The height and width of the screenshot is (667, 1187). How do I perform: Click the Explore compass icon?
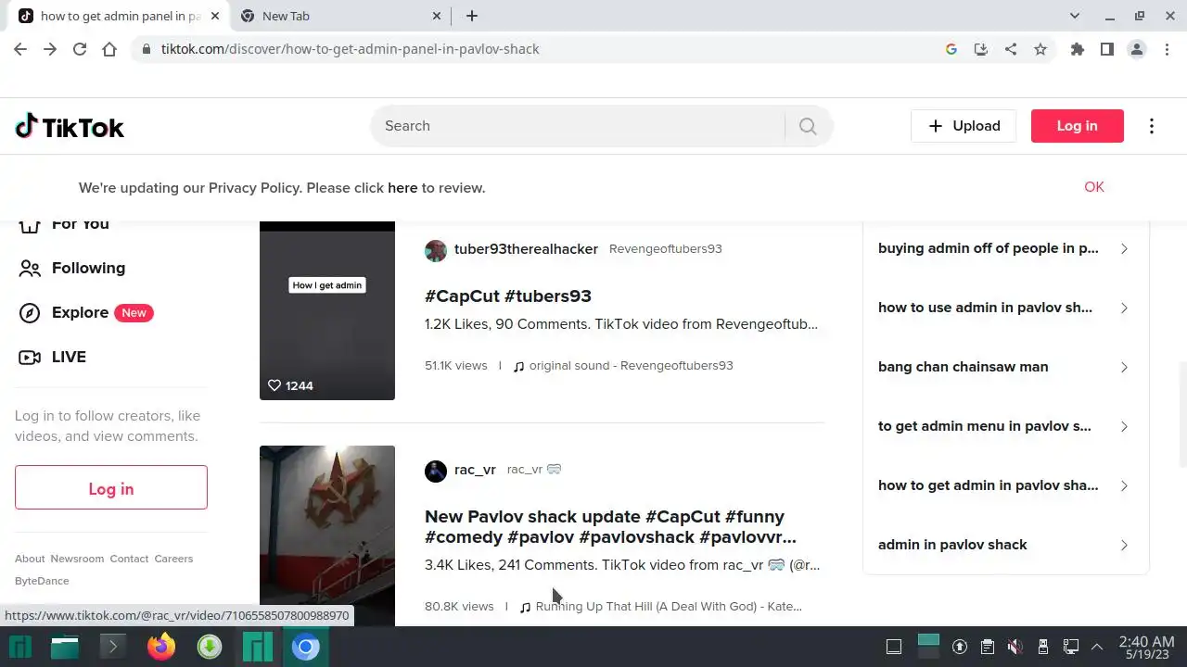pyautogui.click(x=30, y=313)
